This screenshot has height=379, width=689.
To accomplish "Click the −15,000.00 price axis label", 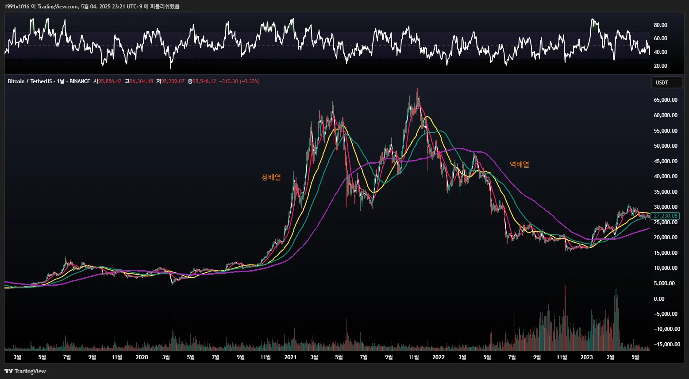I will tap(667, 345).
